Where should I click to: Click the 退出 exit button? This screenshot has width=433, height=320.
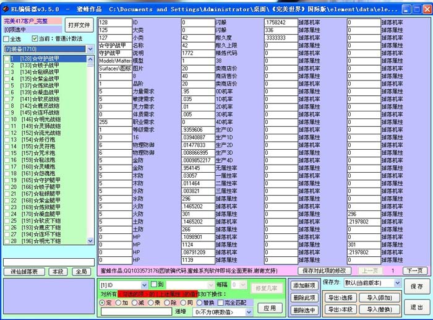coord(417,307)
